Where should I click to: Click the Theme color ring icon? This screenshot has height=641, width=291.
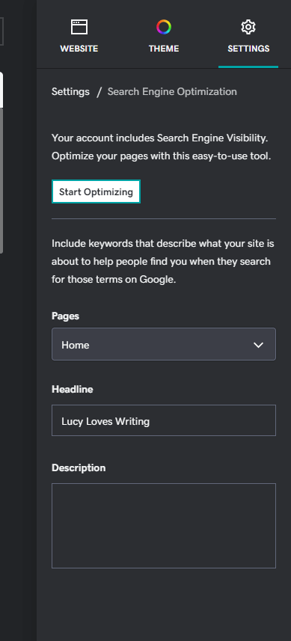click(x=164, y=27)
